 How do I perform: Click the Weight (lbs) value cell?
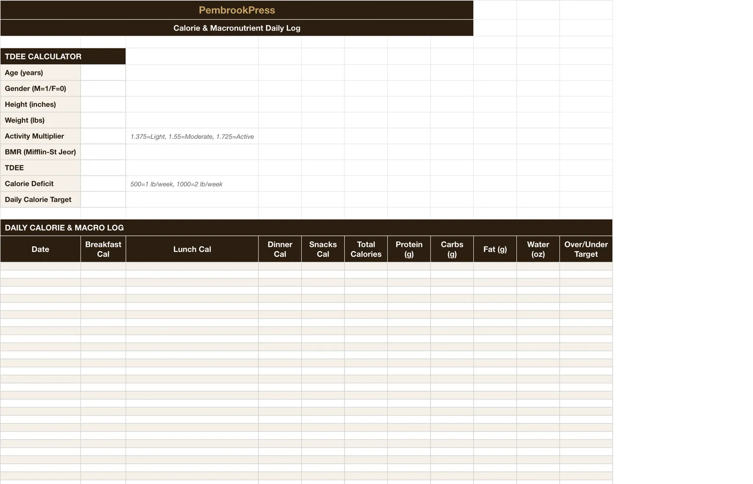click(x=103, y=120)
